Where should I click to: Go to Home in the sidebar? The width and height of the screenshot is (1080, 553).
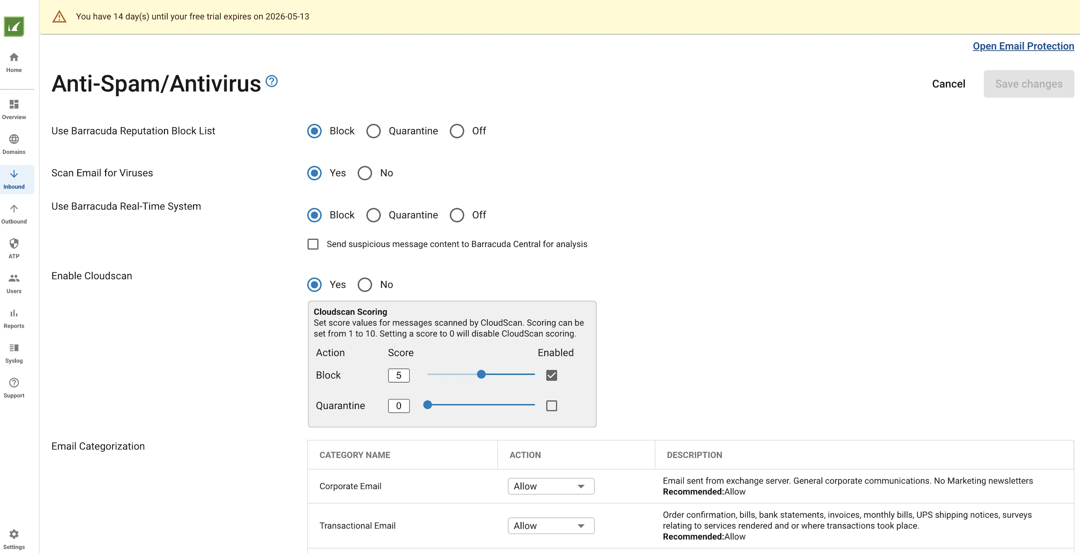[14, 62]
